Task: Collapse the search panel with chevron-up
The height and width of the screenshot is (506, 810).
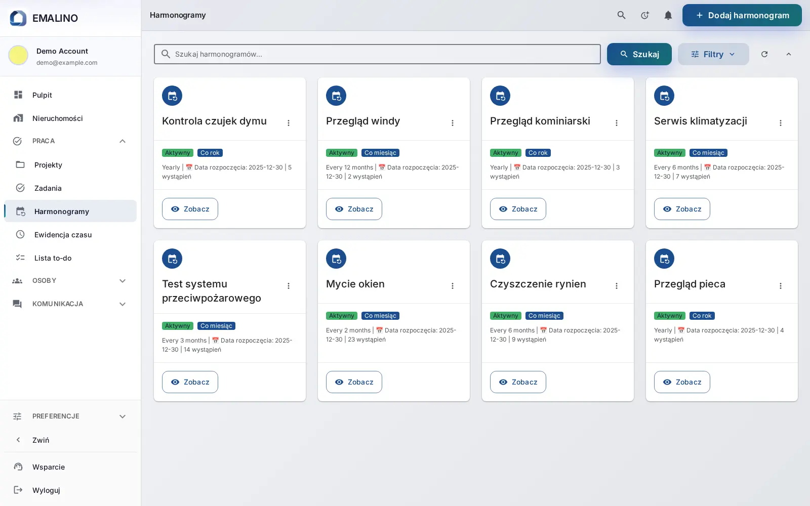Action: coord(788,54)
